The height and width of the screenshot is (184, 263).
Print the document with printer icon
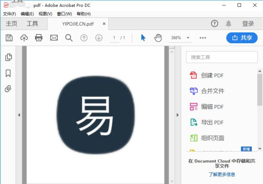coord(39,38)
